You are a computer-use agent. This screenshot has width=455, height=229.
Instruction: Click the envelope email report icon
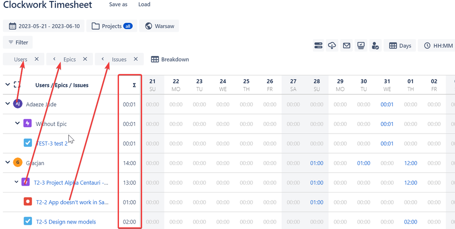click(x=346, y=46)
